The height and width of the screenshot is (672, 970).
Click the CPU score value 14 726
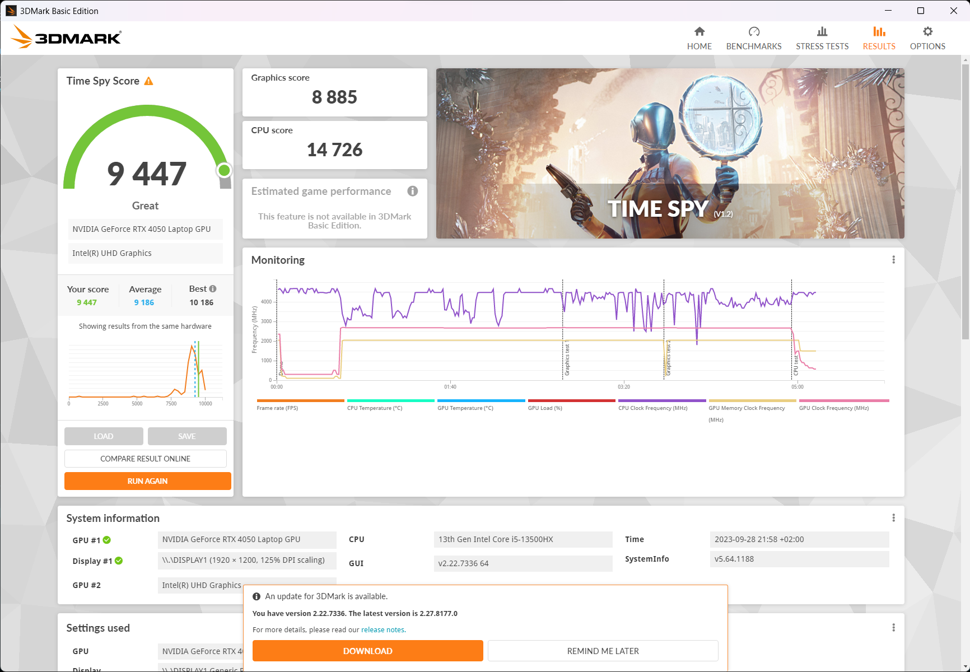point(334,150)
